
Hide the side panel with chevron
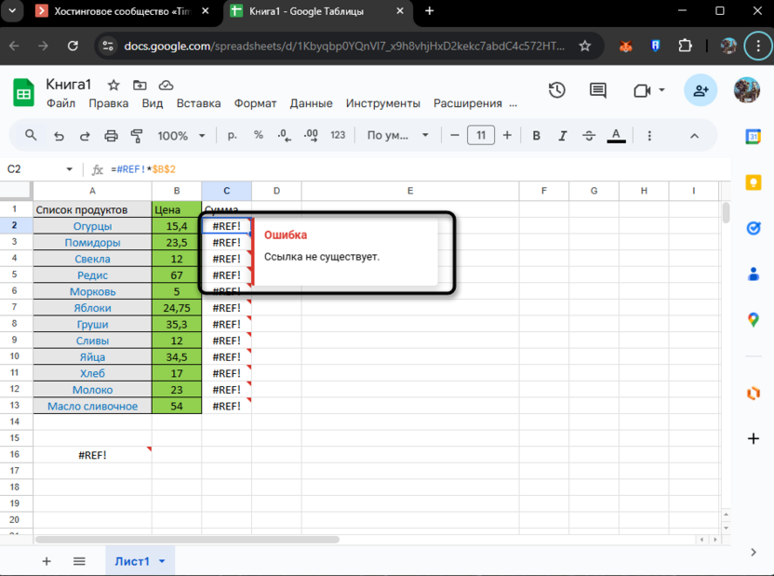[x=754, y=553]
